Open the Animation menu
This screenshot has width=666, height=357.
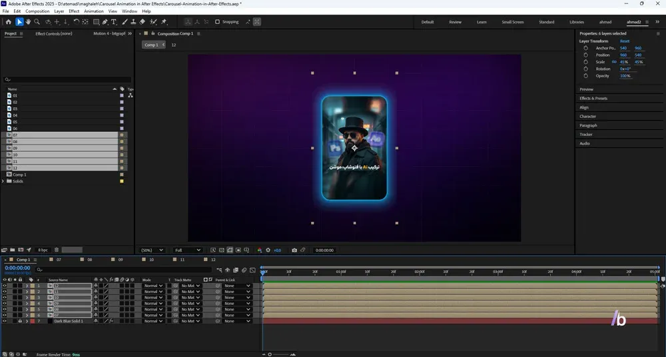pos(94,11)
